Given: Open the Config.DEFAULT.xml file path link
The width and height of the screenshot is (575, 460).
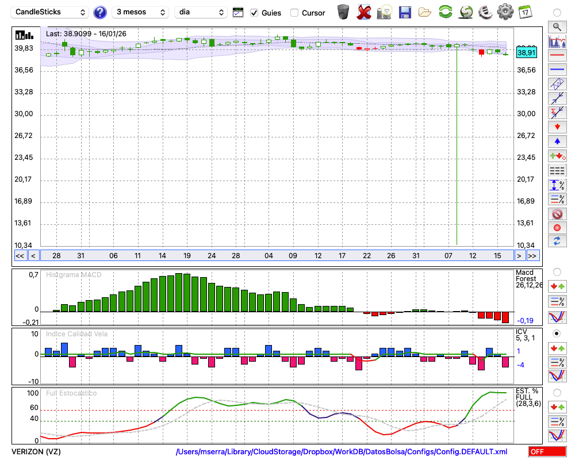Looking at the screenshot, I should [x=342, y=452].
